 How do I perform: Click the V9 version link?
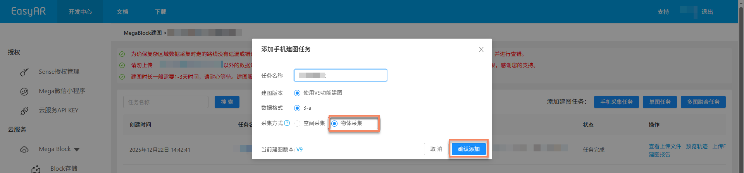(300, 149)
